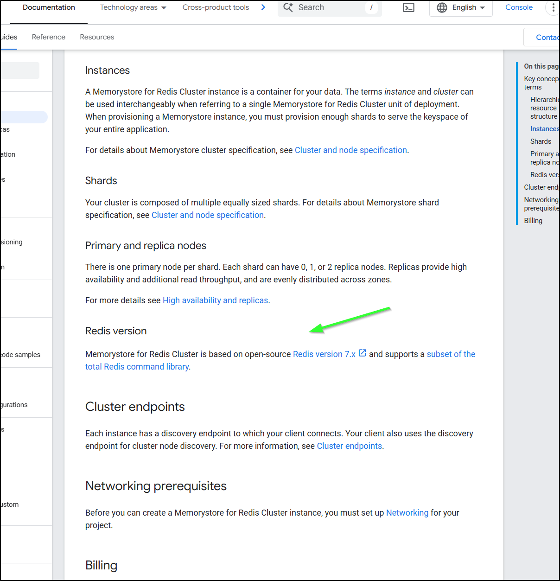Click the Primary and replica nodes heading
This screenshot has height=581, width=560.
coord(146,246)
